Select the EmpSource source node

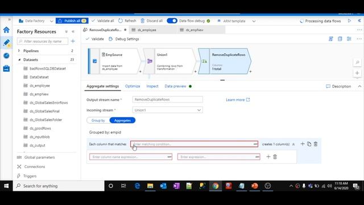pyautogui.click(x=115, y=61)
